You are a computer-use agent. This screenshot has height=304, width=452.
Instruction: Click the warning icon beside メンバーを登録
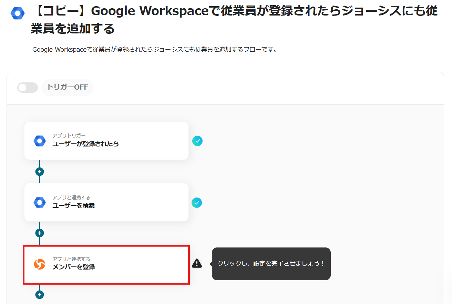197,263
